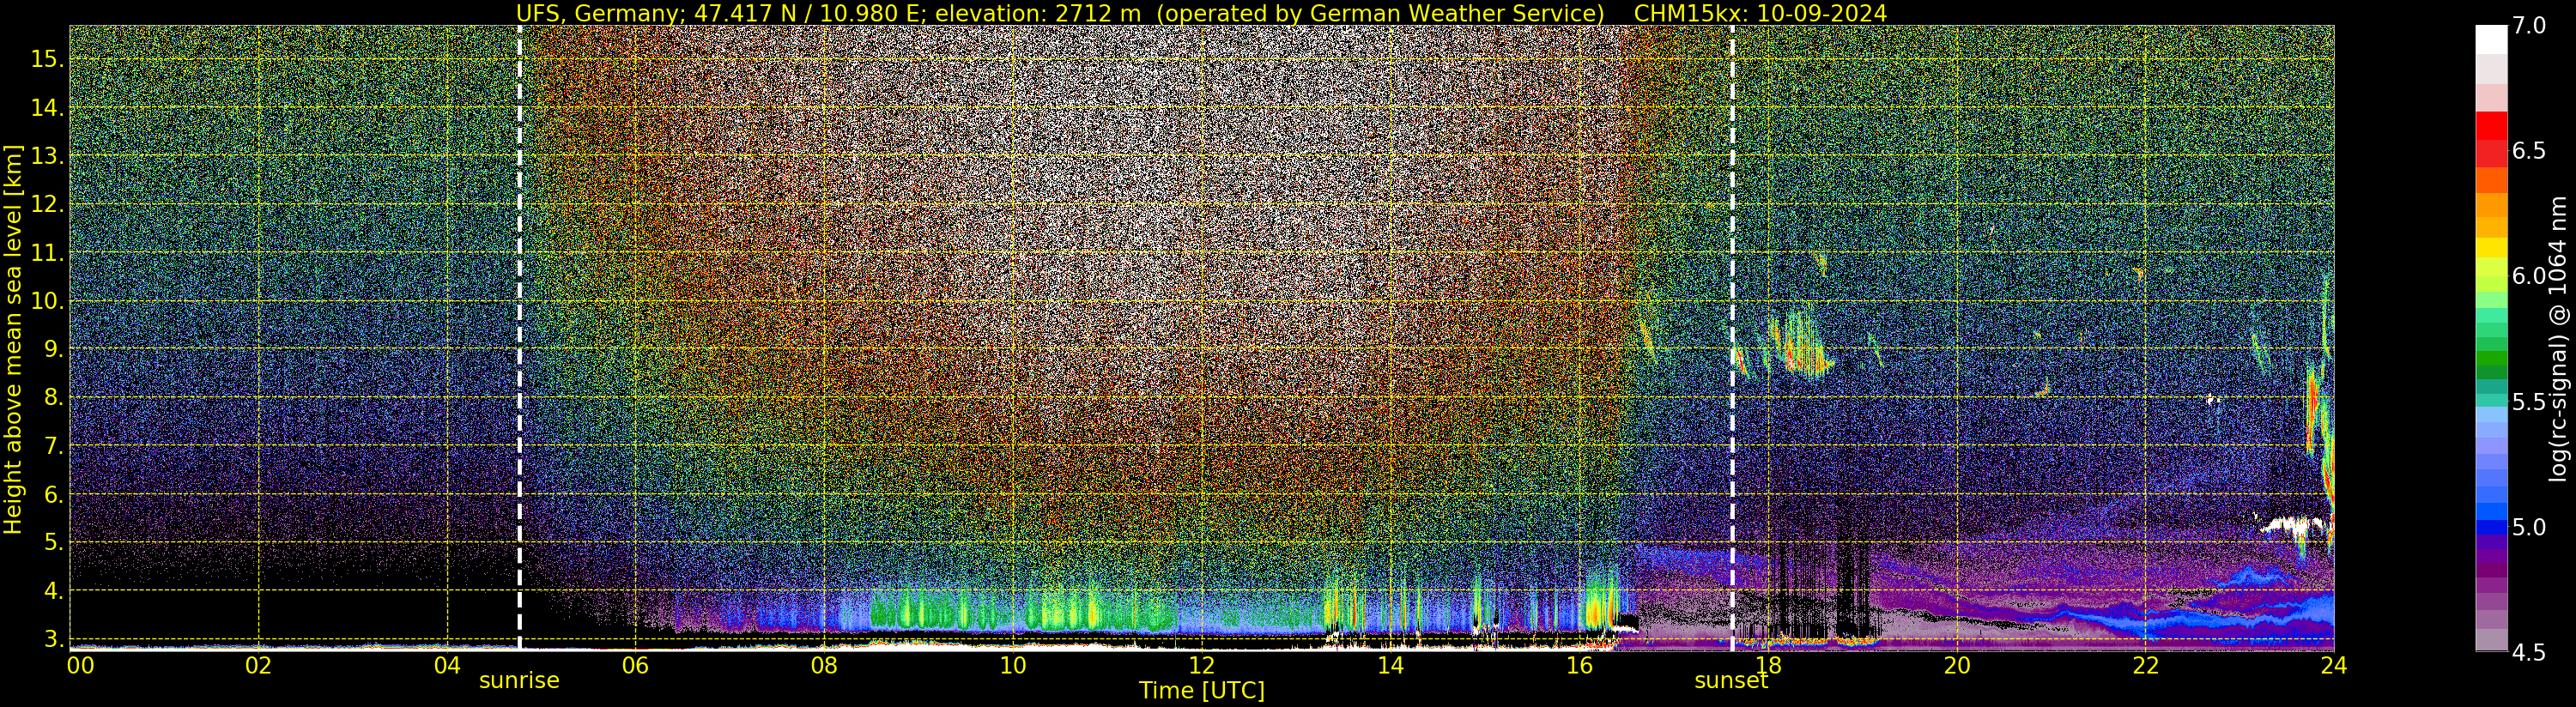
Task: Click the "5.0" value on the colorbar scale
Action: (2529, 527)
